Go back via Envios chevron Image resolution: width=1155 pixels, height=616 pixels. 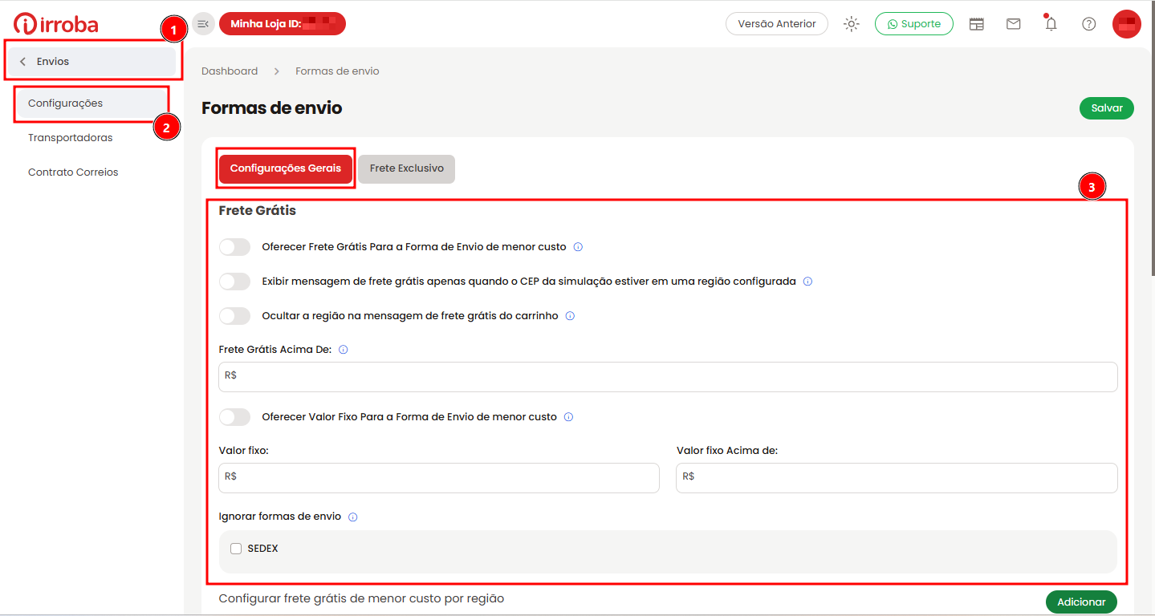(23, 62)
